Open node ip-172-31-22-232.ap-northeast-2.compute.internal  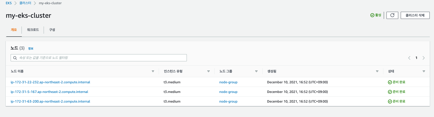tap(50, 82)
